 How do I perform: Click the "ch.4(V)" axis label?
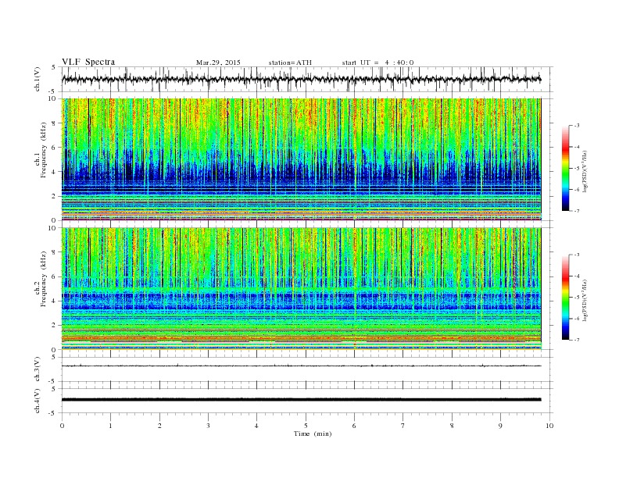pos(37,401)
